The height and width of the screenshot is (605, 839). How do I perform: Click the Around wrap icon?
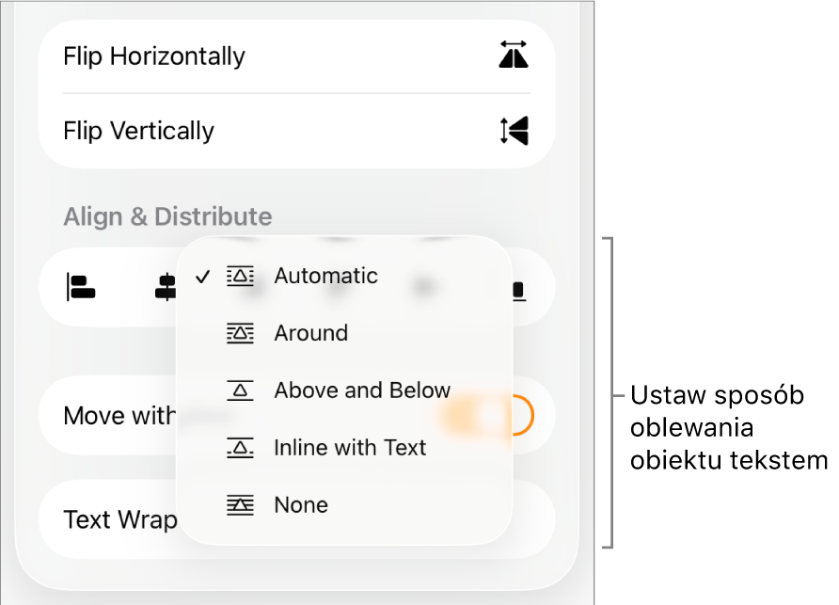(240, 334)
